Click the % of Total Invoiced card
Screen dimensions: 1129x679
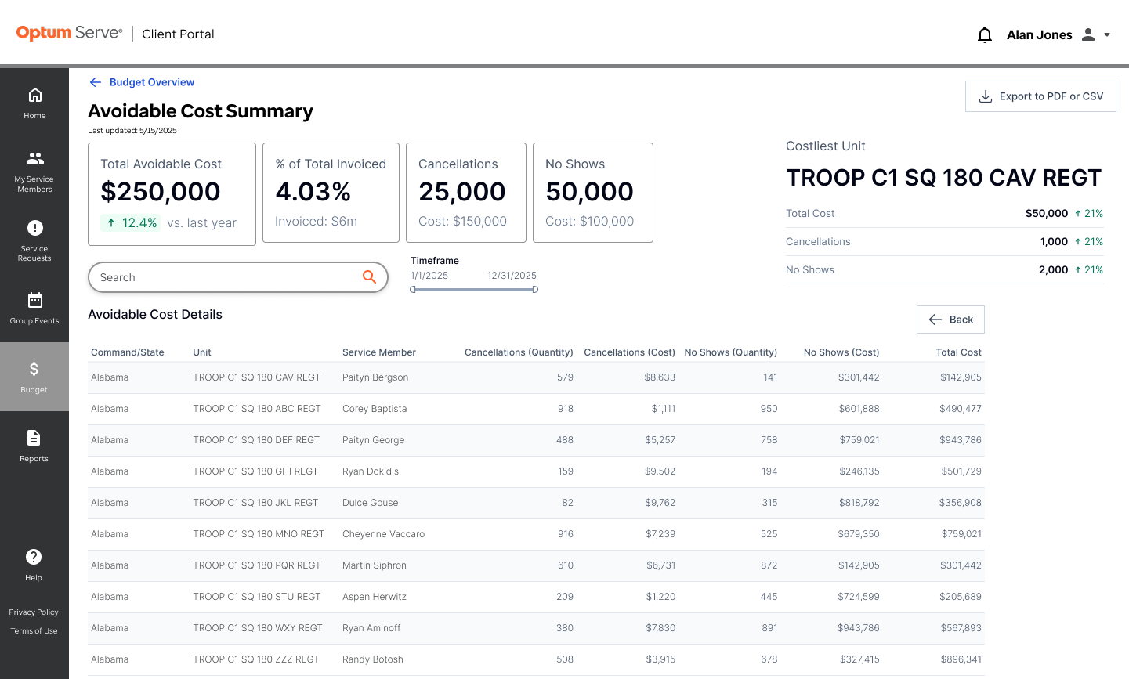click(331, 193)
